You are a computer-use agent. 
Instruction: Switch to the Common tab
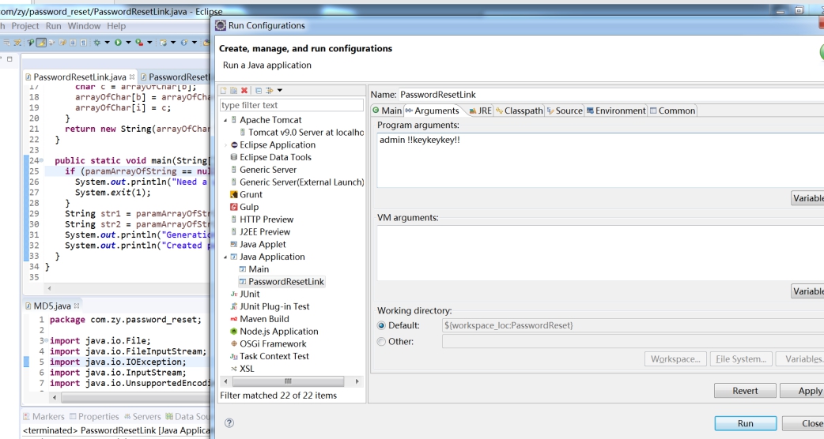(672, 111)
